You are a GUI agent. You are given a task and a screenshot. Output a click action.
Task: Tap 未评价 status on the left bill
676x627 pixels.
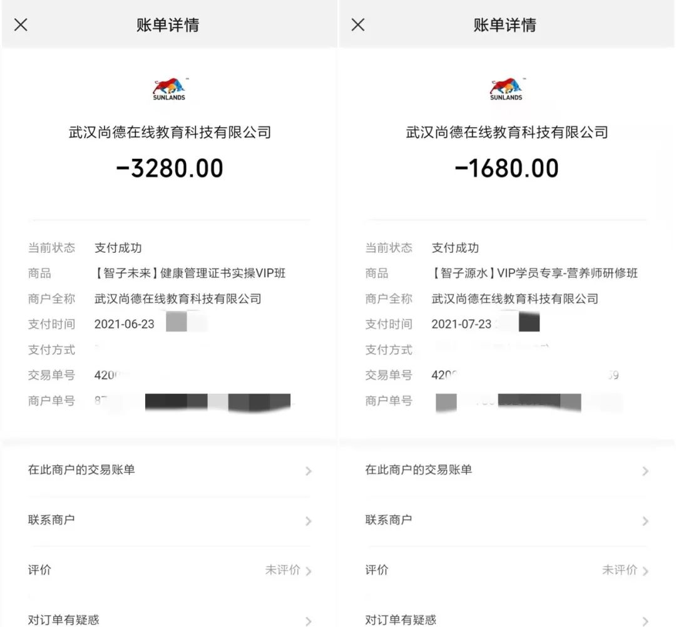click(x=282, y=570)
